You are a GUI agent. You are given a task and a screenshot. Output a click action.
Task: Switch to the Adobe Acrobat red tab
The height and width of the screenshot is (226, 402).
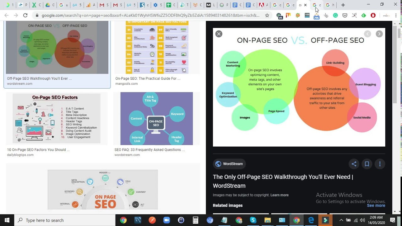pos(264,5)
